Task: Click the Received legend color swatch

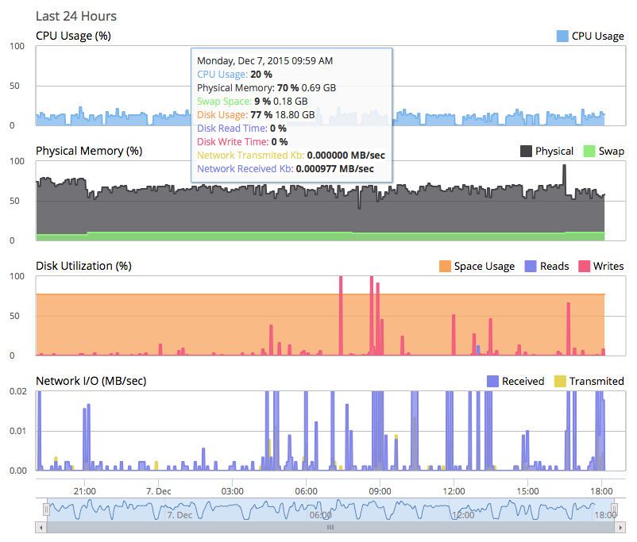Action: [x=492, y=381]
